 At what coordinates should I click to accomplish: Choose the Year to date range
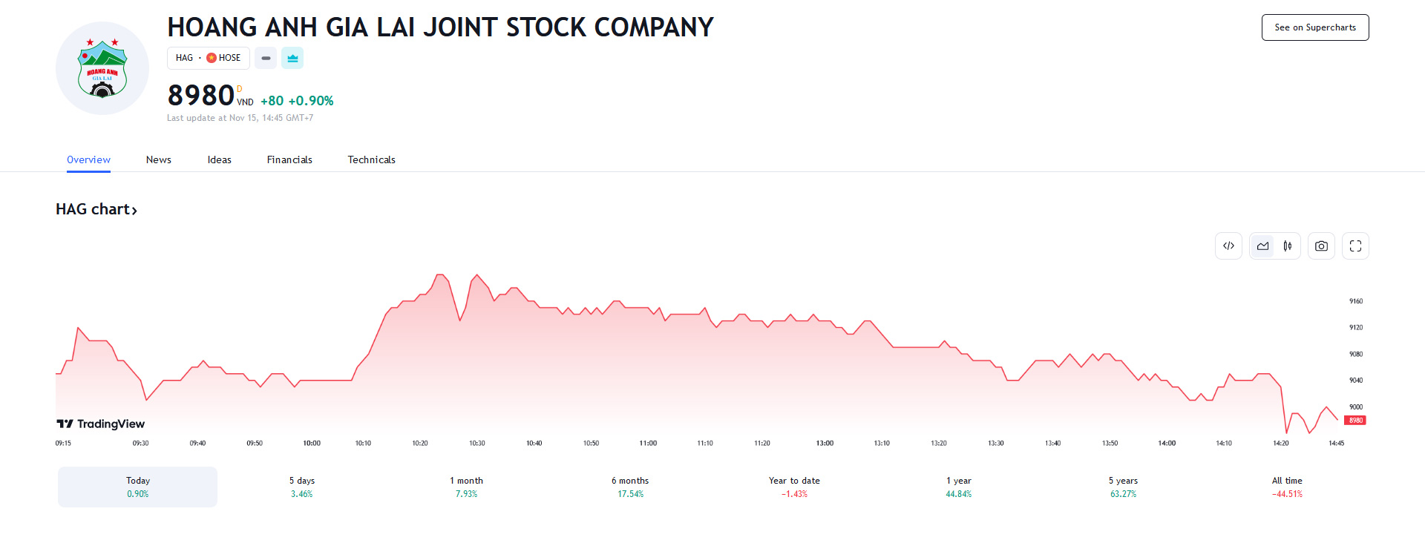[794, 487]
